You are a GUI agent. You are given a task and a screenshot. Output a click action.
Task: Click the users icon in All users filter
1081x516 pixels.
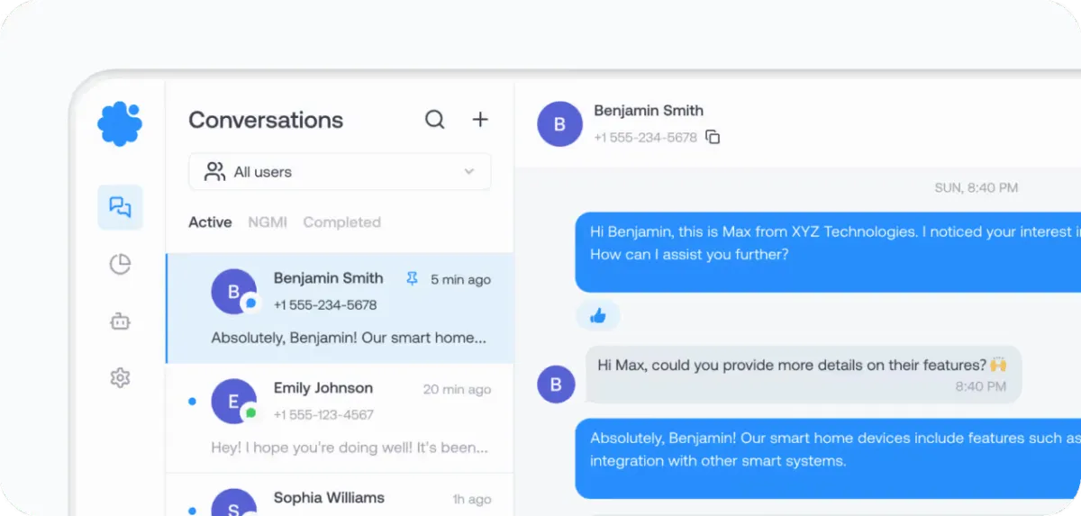[x=214, y=171]
